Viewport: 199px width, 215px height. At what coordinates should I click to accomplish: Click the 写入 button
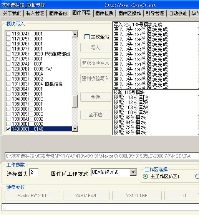click(96, 47)
